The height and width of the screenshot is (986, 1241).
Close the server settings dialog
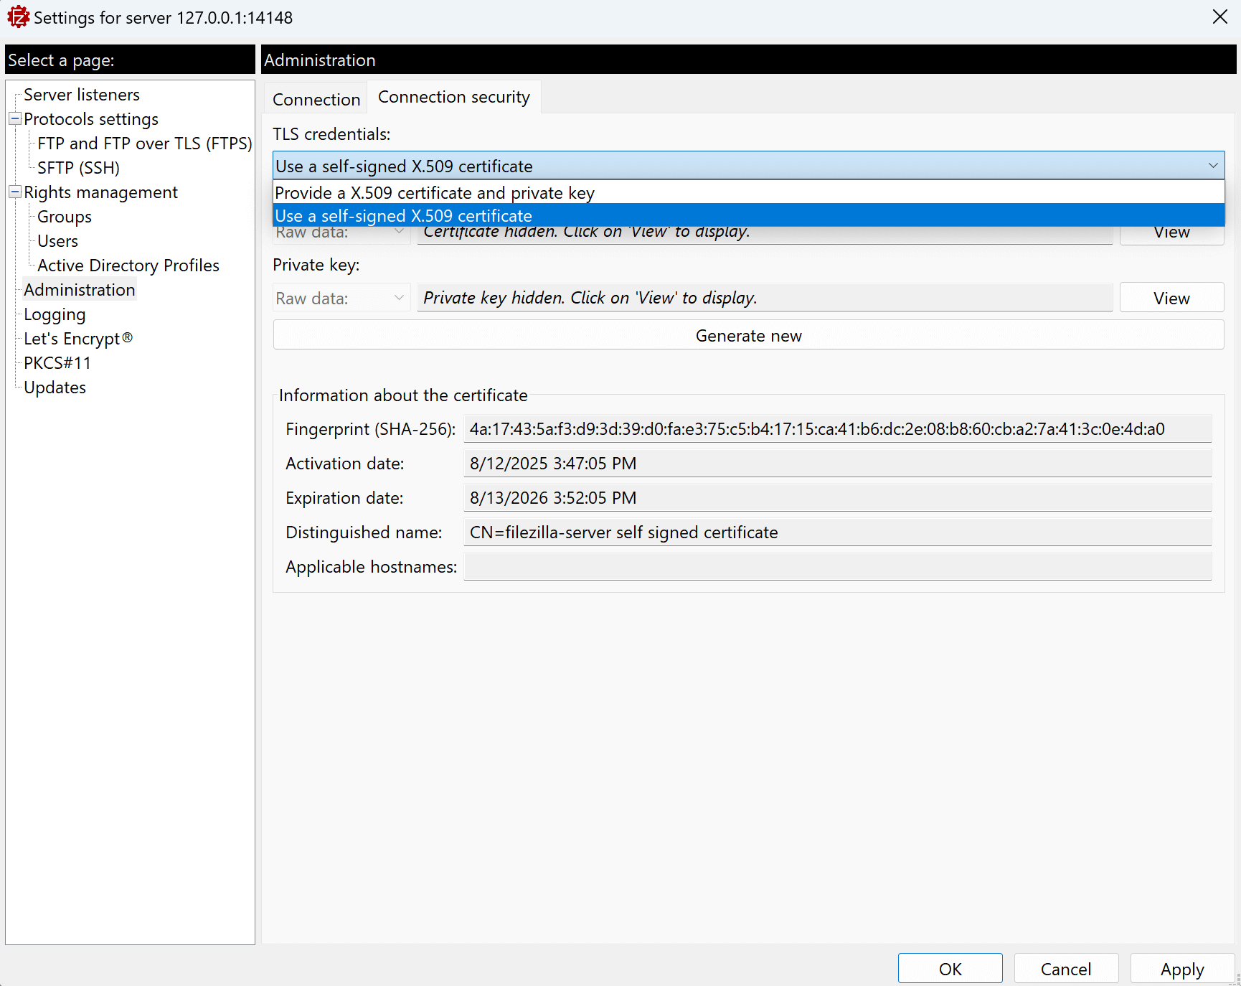1219,17
